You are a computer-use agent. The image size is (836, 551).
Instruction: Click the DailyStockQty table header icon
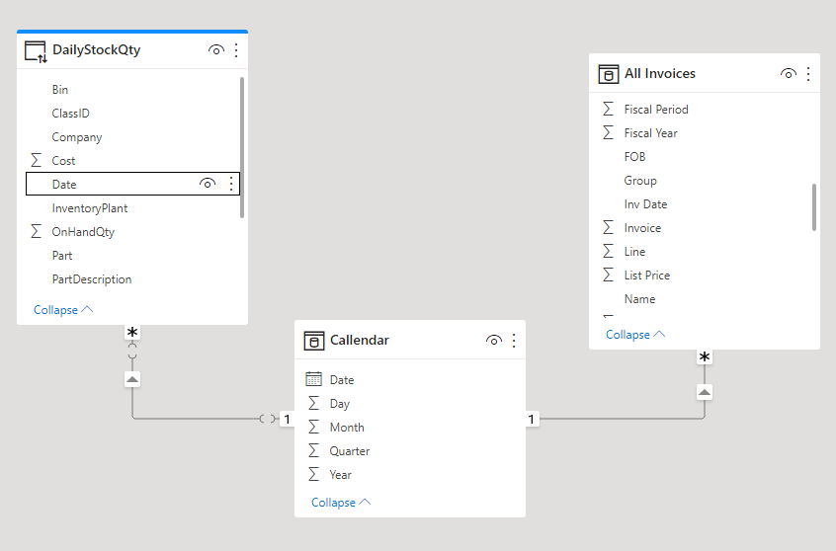pyautogui.click(x=36, y=51)
